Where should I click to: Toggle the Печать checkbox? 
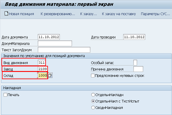pyautogui.click(x=5, y=95)
